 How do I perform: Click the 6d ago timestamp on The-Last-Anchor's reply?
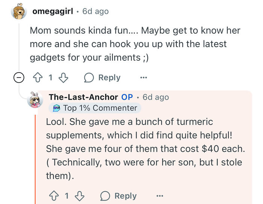[x=156, y=97]
